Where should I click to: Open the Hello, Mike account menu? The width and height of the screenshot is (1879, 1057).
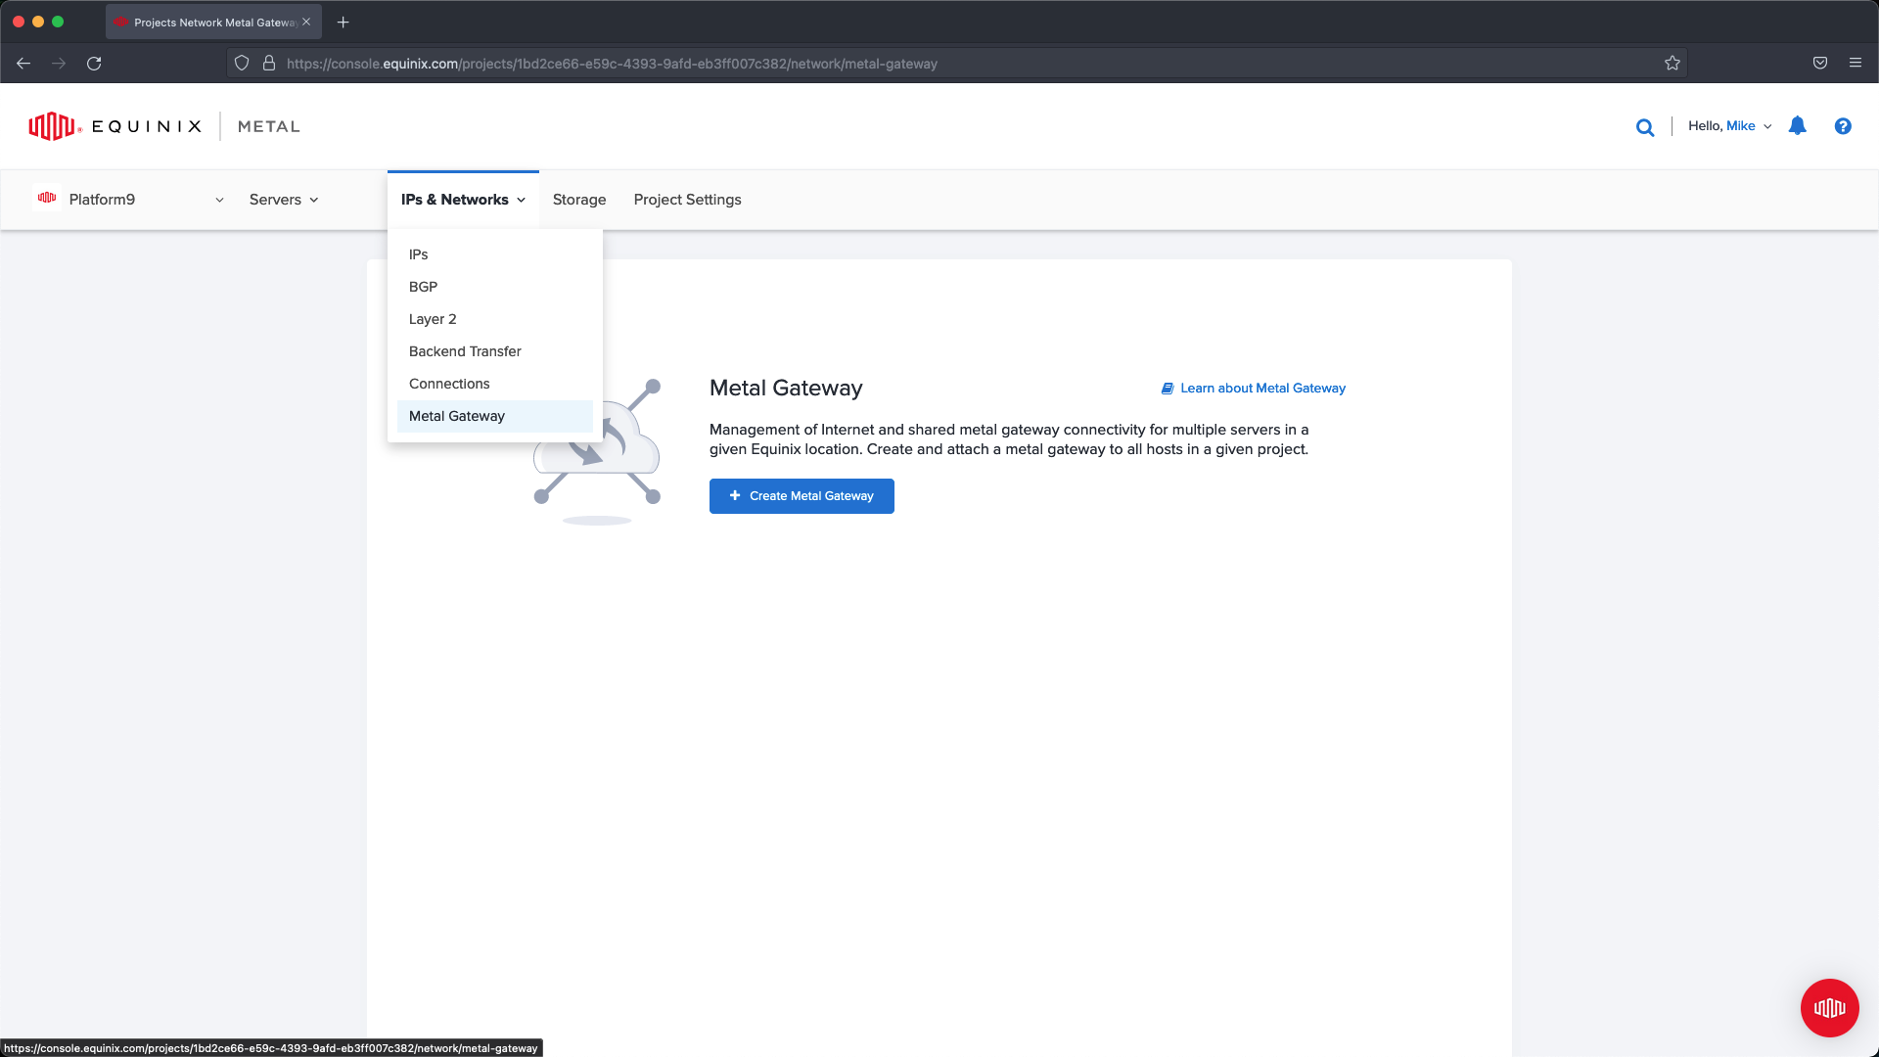coord(1729,126)
